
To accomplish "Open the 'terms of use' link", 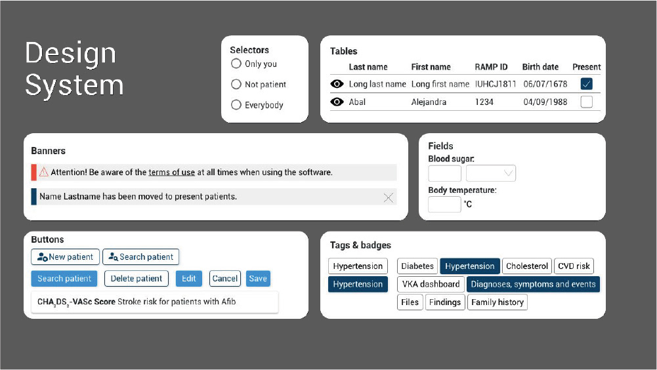I will (172, 173).
